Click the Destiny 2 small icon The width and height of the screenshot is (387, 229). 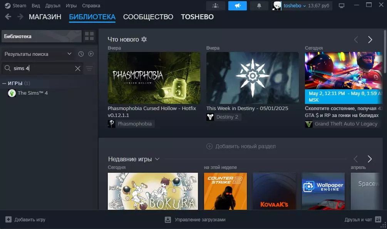pyautogui.click(x=210, y=117)
